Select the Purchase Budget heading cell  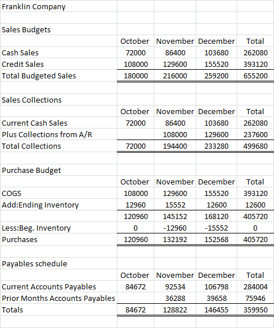click(59, 170)
